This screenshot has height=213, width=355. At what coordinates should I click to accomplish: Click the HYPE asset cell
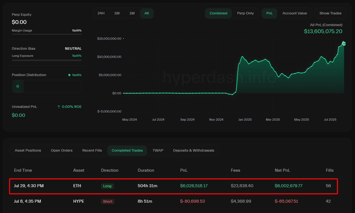click(x=78, y=201)
